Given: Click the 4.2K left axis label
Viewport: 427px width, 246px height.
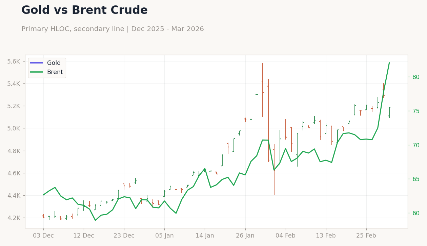Looking at the screenshot, I should coord(14,218).
